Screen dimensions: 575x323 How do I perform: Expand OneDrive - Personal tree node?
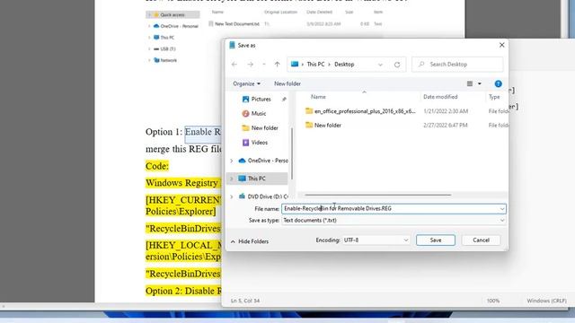pyautogui.click(x=232, y=161)
